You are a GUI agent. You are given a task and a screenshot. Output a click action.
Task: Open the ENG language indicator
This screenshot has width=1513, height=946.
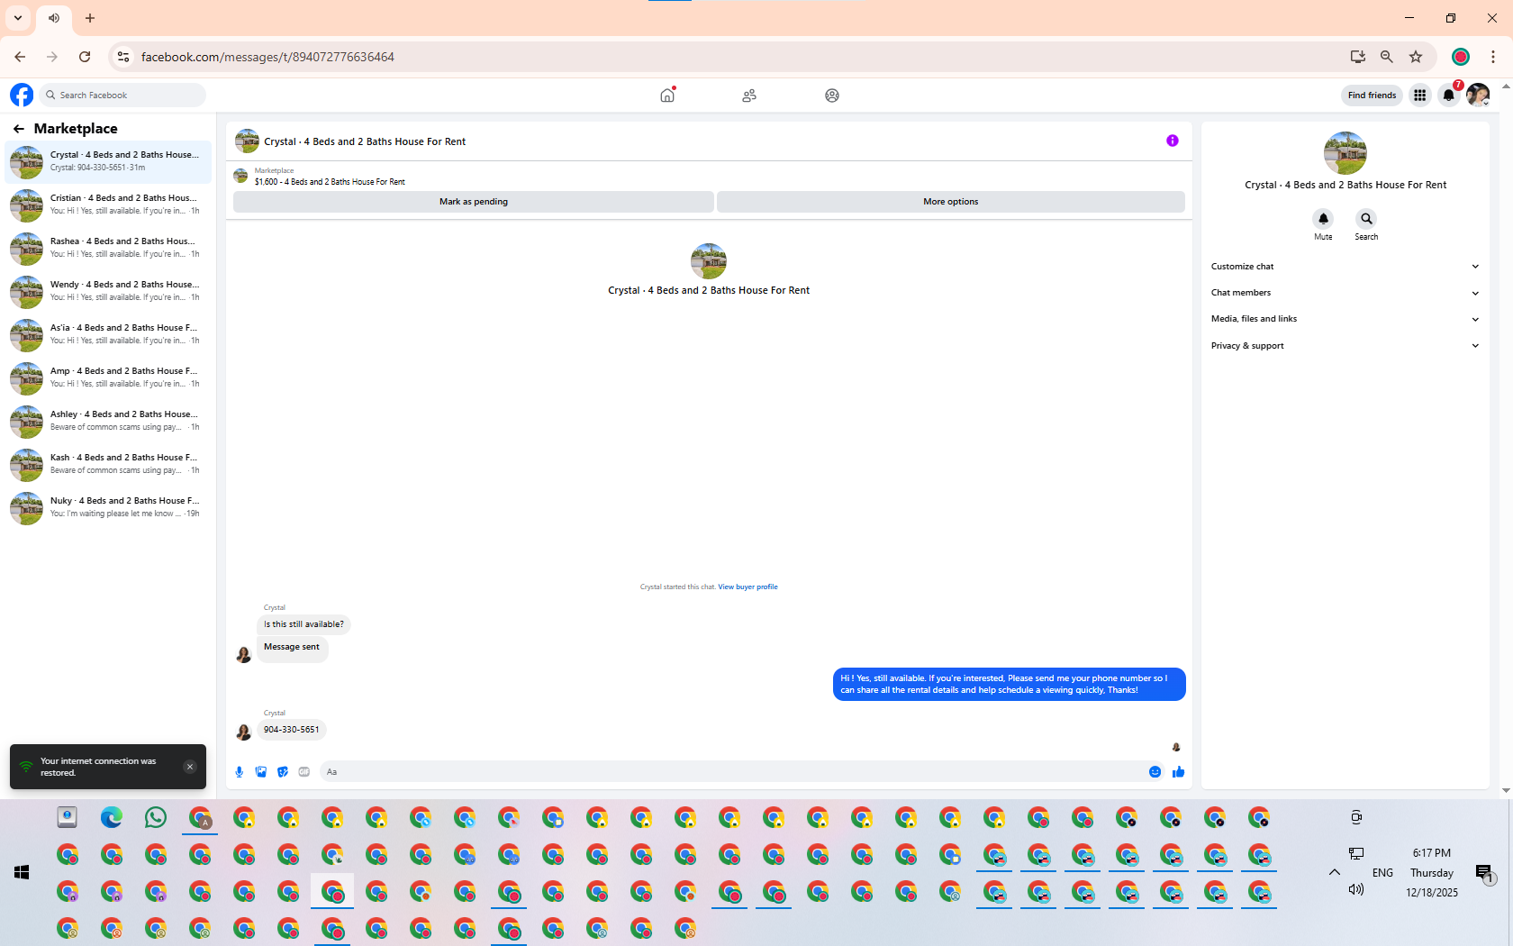click(1382, 873)
